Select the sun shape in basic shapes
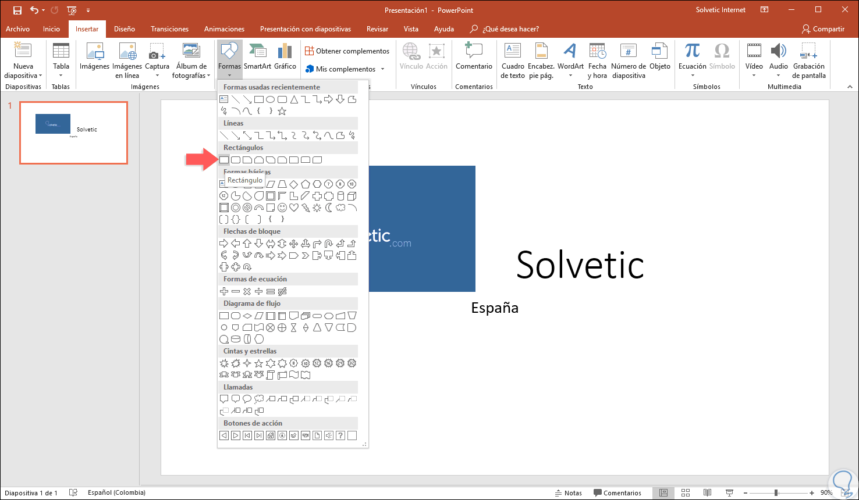Screen dimensions: 859x500 point(317,208)
